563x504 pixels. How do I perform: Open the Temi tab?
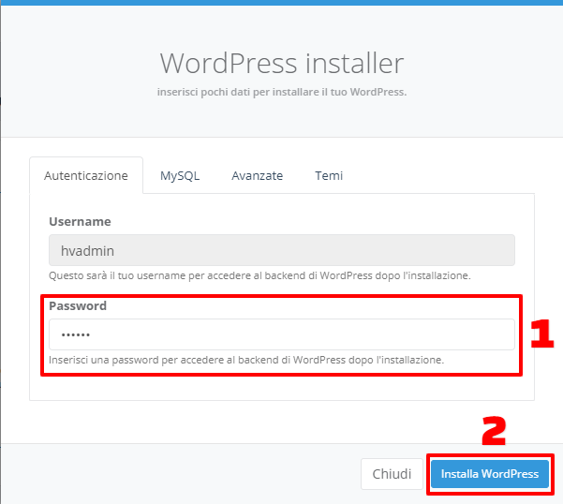[x=329, y=175]
